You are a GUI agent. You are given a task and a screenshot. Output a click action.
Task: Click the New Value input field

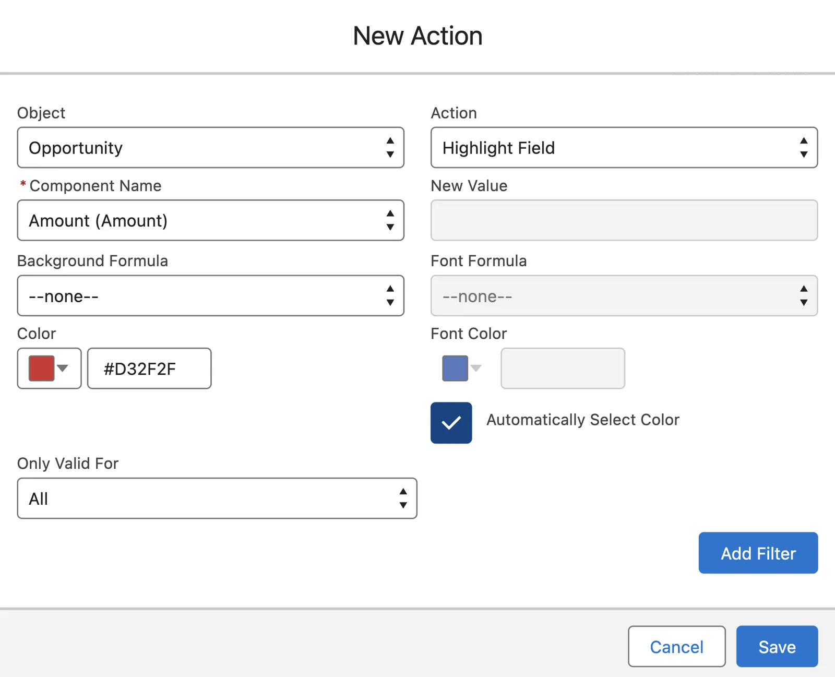coord(624,220)
